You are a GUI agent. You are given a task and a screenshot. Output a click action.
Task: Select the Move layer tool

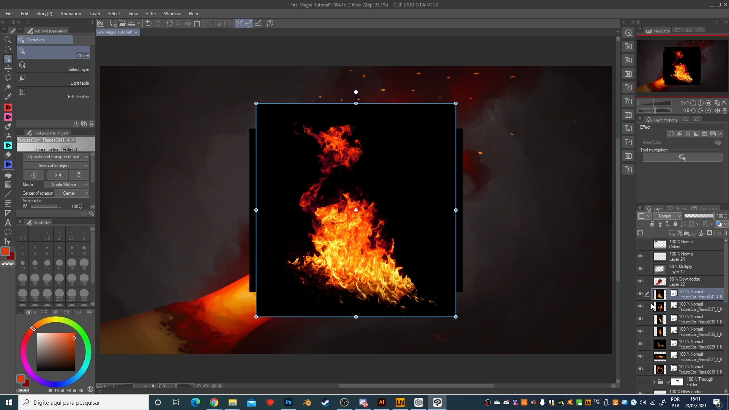tap(8, 68)
